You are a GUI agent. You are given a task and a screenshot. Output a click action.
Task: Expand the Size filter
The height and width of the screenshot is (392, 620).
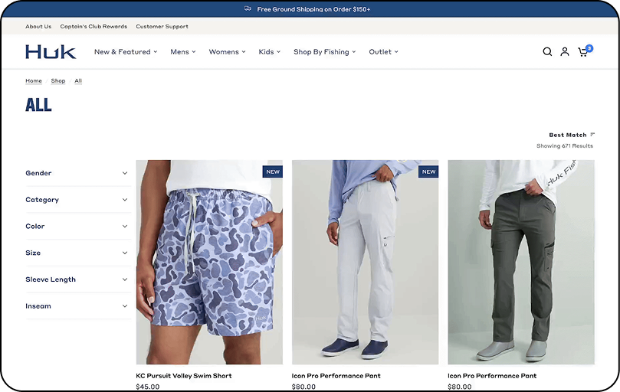point(77,253)
